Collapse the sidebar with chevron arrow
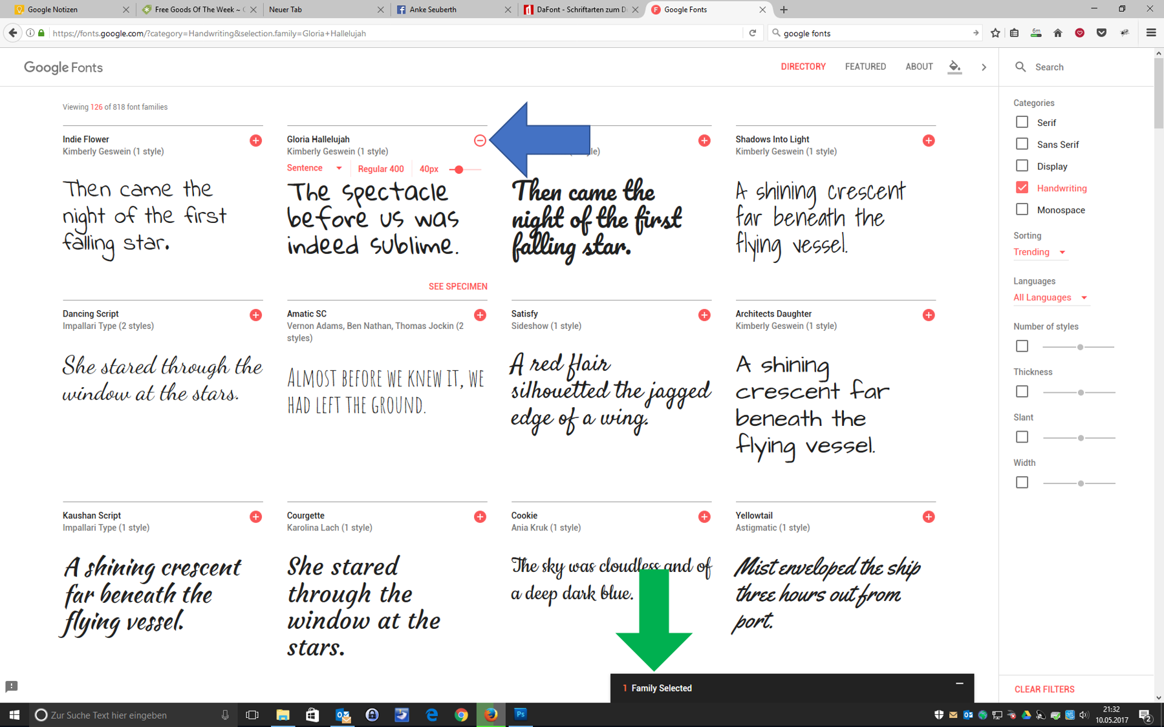Screen dimensions: 1164x727 (x=984, y=67)
